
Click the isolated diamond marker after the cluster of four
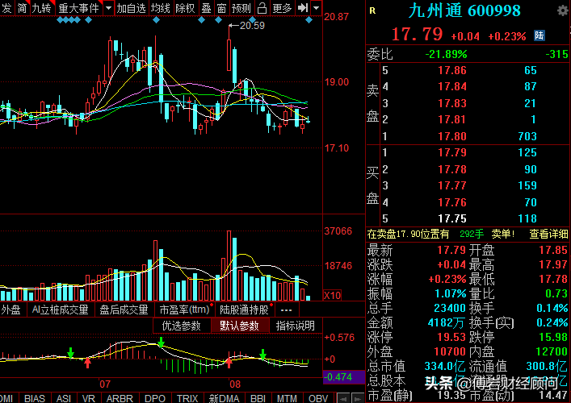(88, 20)
